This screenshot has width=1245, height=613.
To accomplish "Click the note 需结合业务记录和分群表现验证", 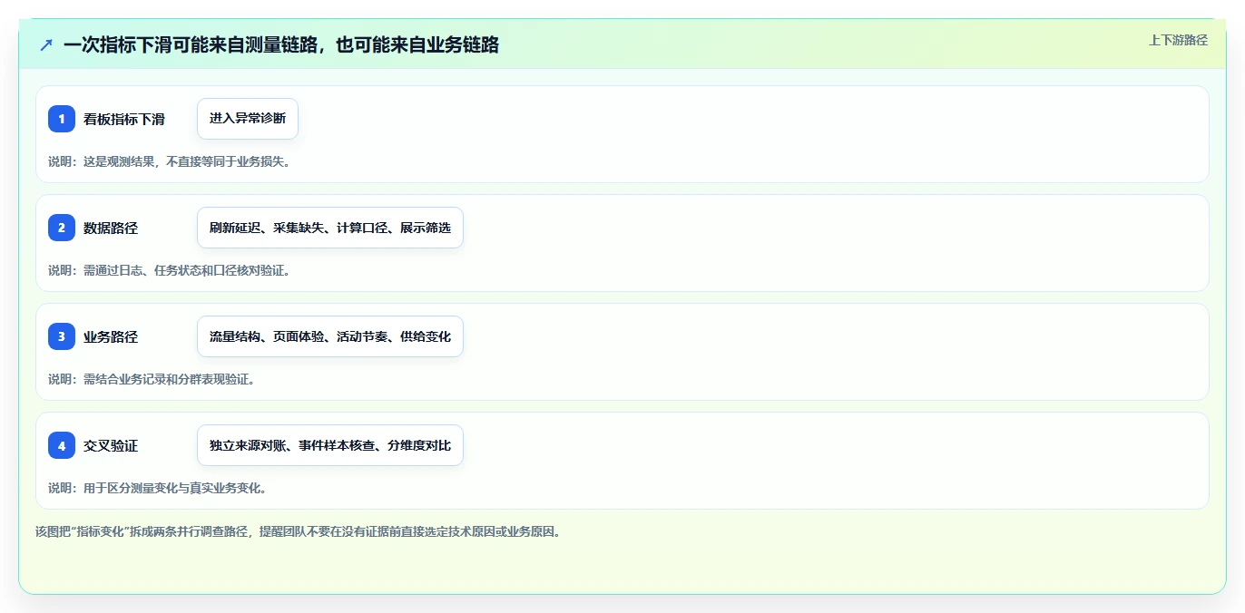I will point(152,379).
